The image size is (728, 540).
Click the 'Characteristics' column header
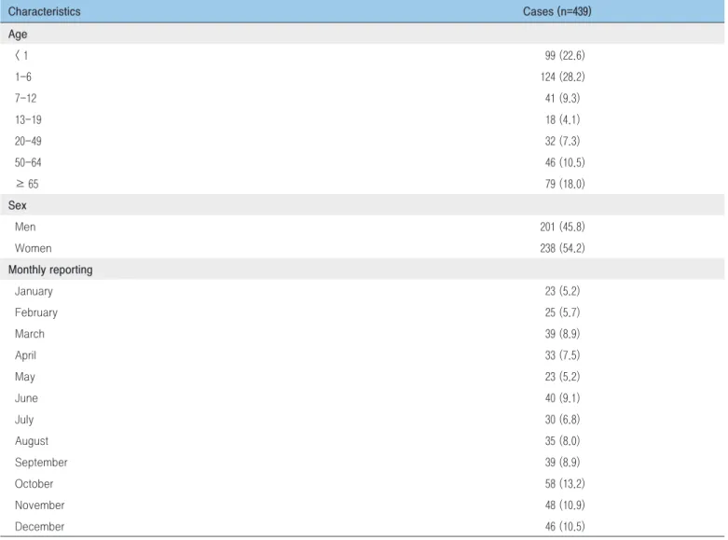click(x=44, y=11)
